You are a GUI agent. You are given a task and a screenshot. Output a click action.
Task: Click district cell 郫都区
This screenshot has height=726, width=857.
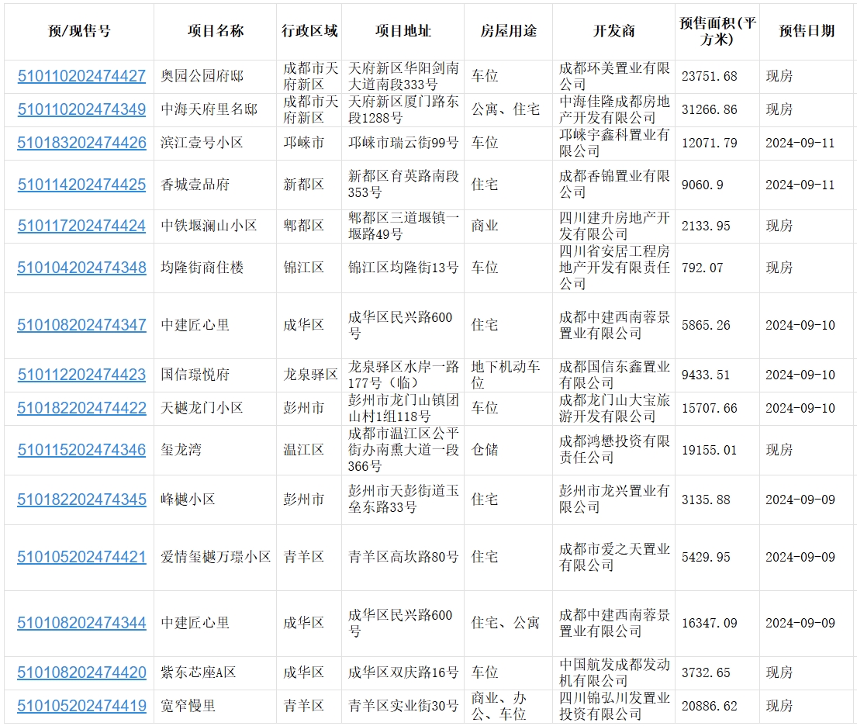click(304, 226)
